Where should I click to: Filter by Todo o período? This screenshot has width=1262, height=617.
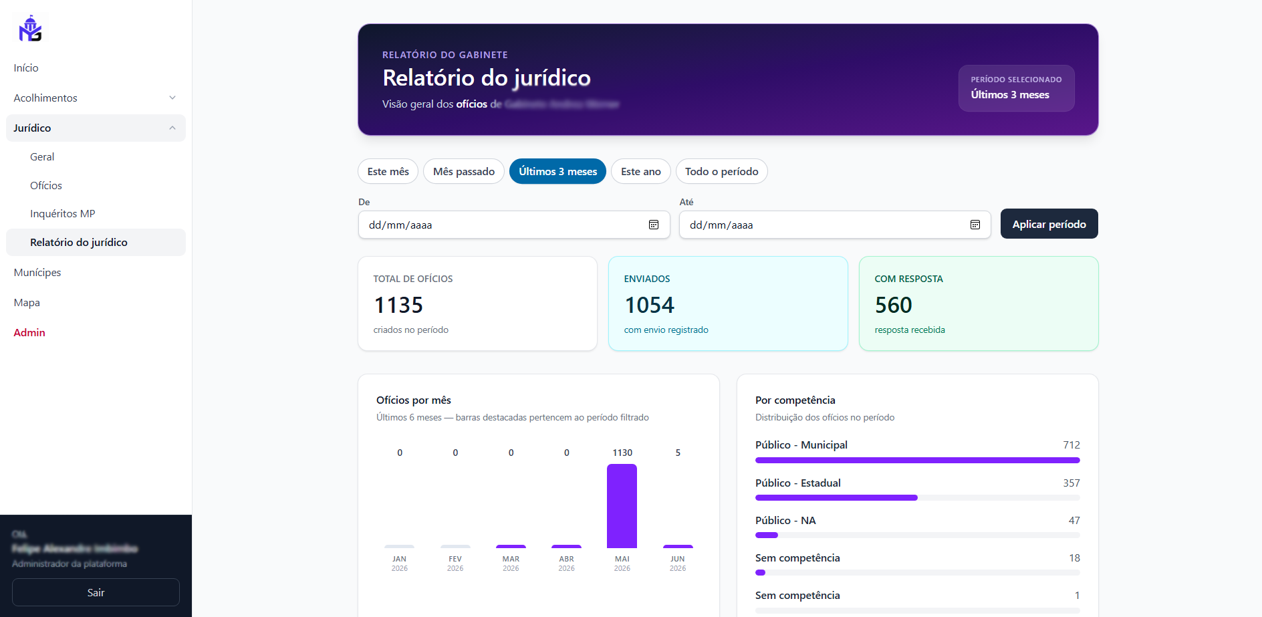pos(721,171)
